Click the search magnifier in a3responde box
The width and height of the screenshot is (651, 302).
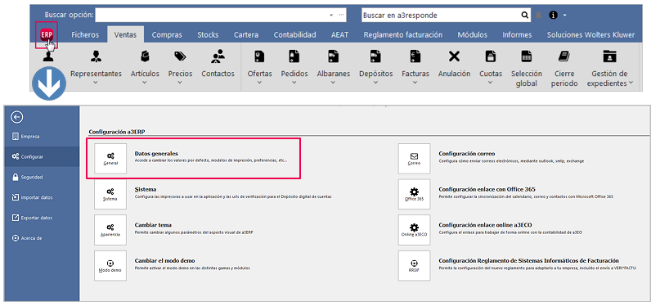tap(525, 16)
